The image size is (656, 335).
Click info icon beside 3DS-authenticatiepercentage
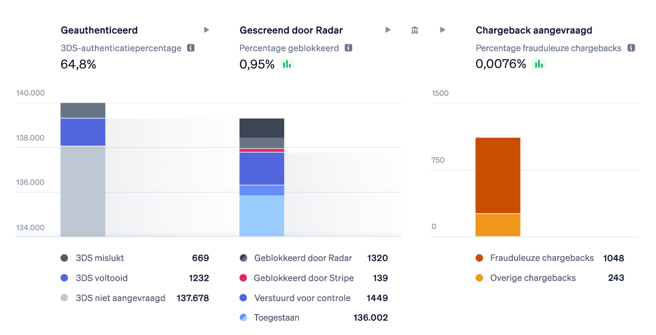(191, 48)
